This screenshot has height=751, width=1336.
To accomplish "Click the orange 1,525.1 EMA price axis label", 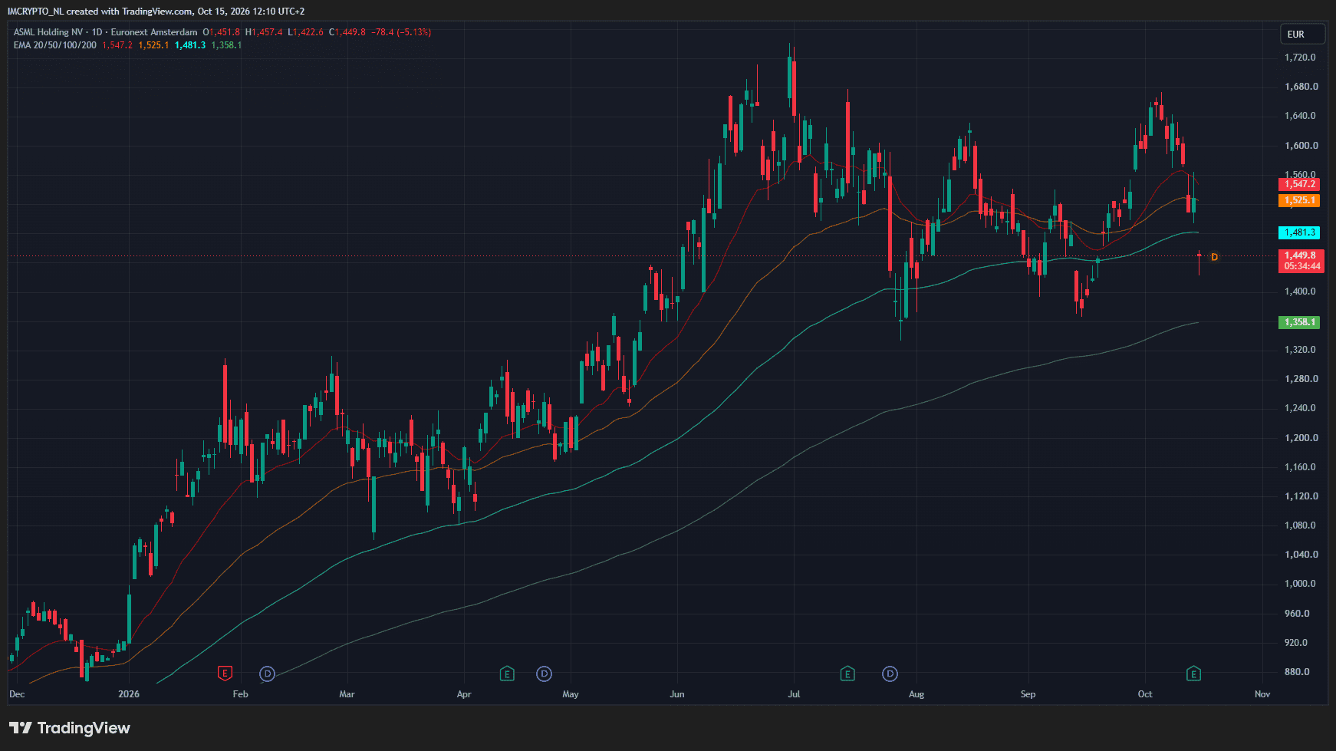I will click(x=1299, y=200).
